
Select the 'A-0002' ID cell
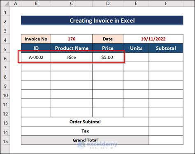coord(36,57)
